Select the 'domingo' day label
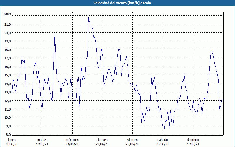This screenshot has width=235, height=147. [193, 140]
